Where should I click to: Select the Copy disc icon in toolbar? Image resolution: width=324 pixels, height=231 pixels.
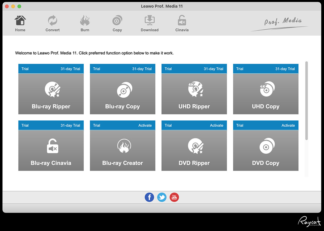(x=117, y=21)
